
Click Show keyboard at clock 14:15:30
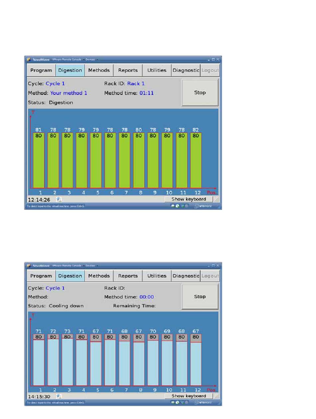point(189,396)
